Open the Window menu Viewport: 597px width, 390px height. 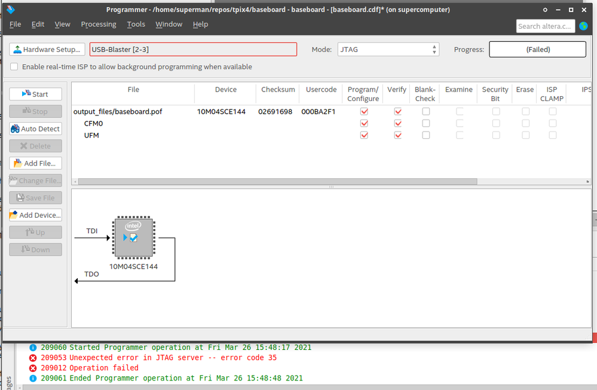[169, 25]
